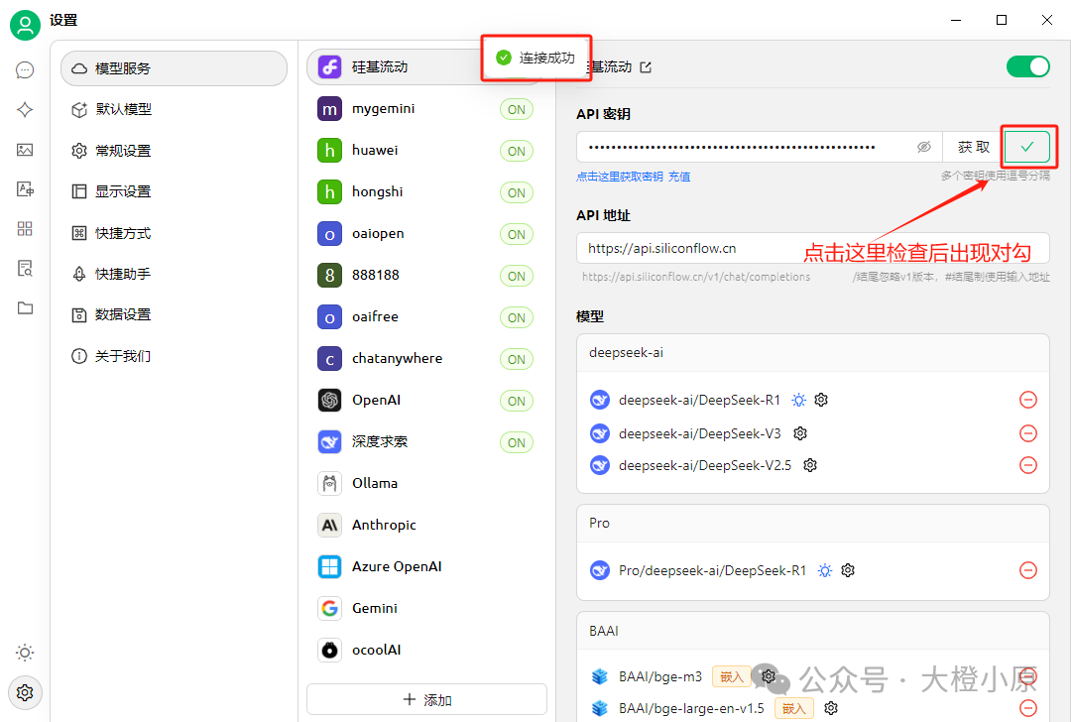Show API key with eye icon

tap(923, 147)
